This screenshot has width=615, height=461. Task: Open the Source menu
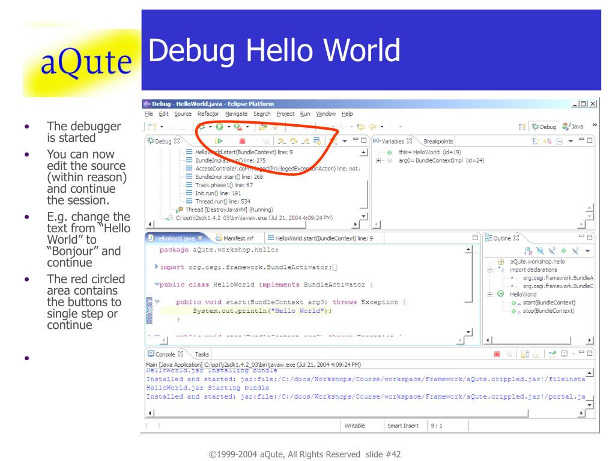(183, 114)
